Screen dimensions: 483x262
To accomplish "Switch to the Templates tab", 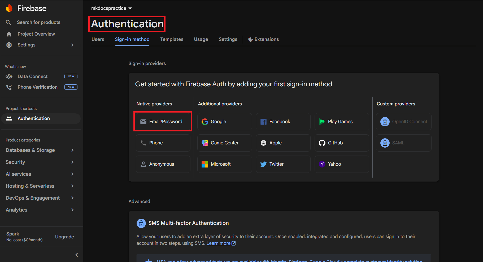I will 171,39.
